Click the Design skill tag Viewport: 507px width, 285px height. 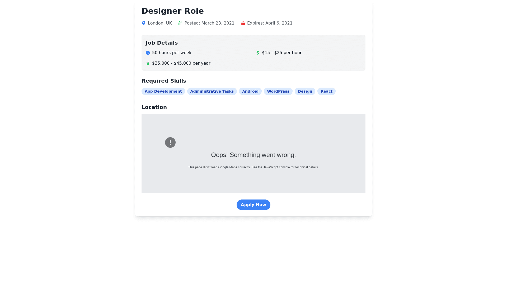pos(305,91)
